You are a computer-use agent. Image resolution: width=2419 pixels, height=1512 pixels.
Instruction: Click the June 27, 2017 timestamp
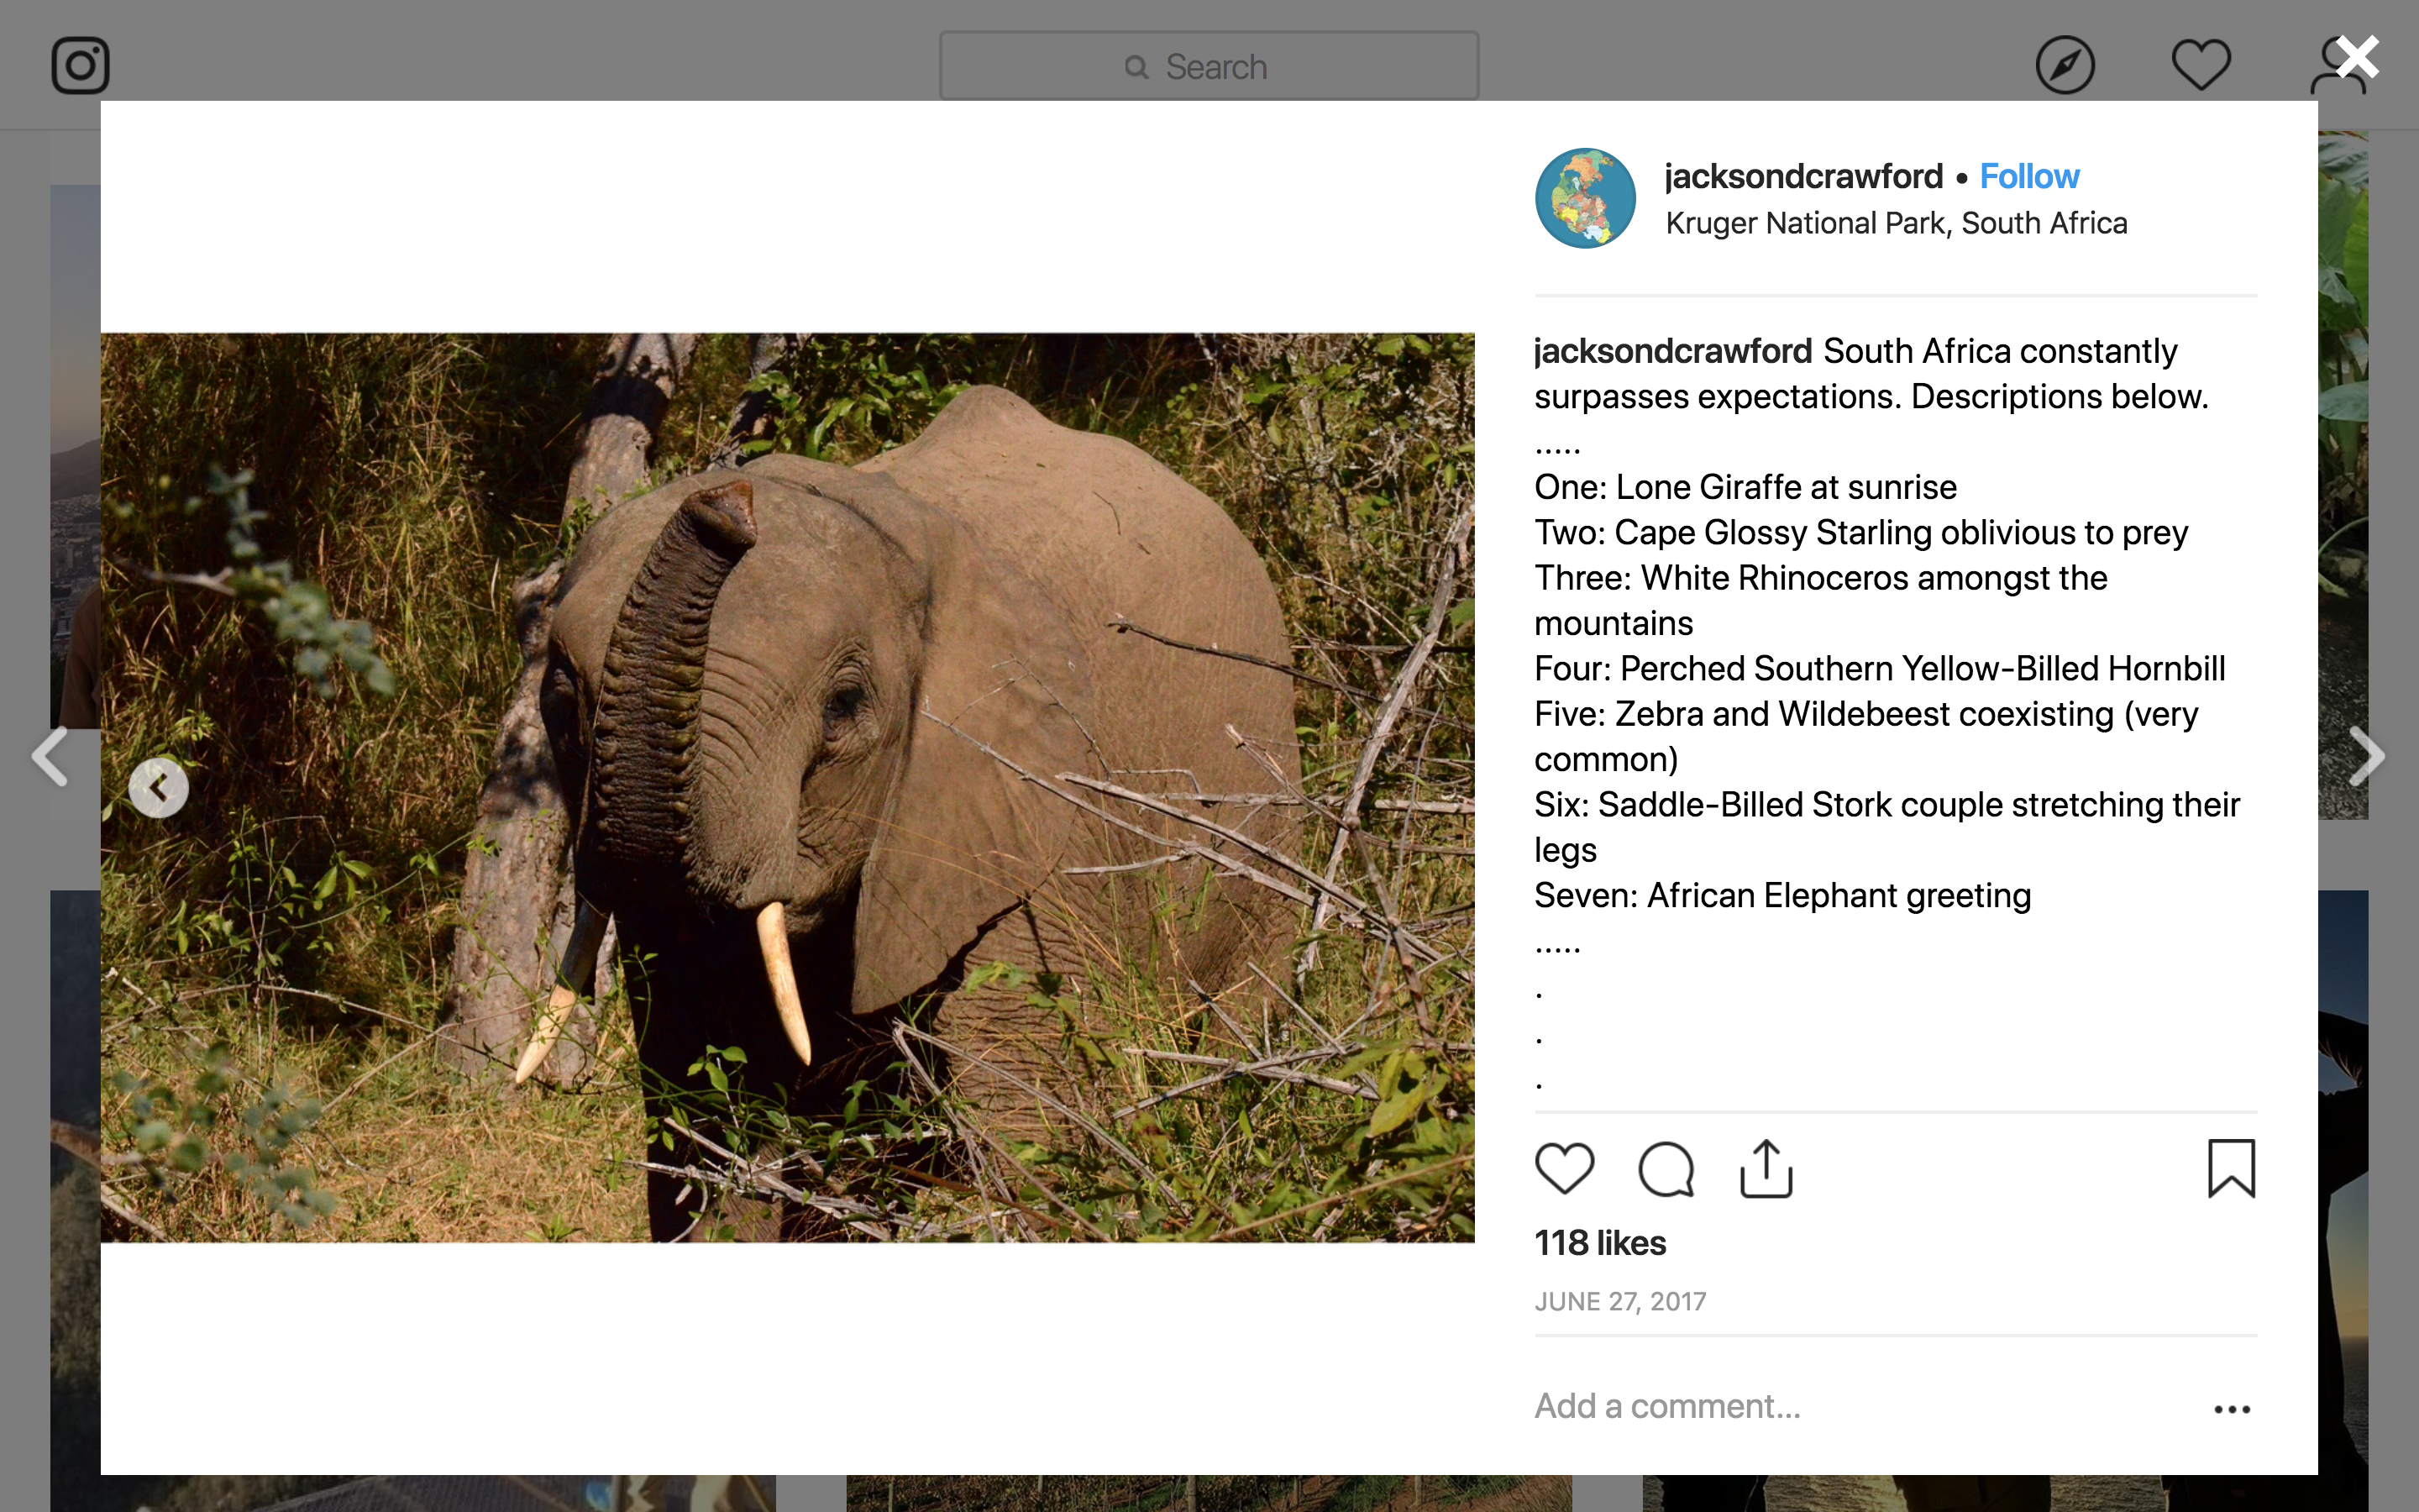point(1620,1301)
